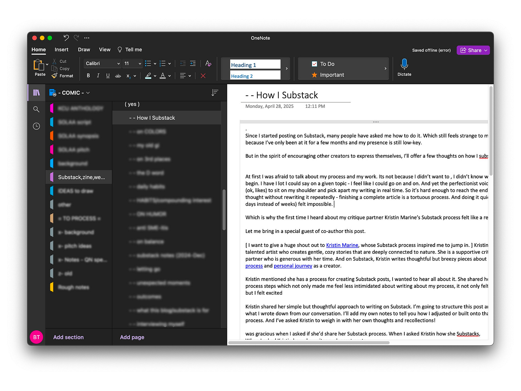The image size is (521, 391).
Task: Open bullet list style dropdown arrow
Action: [x=155, y=63]
